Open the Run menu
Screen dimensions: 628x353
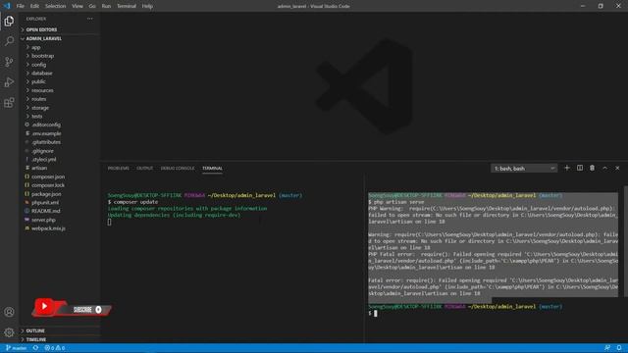106,6
